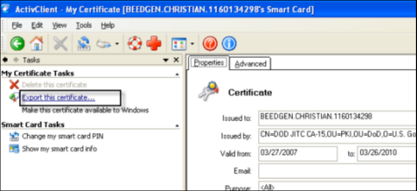This screenshot has width=417, height=191.
Task: Click the valid to date 03/26/2010 field
Action: 387,154
